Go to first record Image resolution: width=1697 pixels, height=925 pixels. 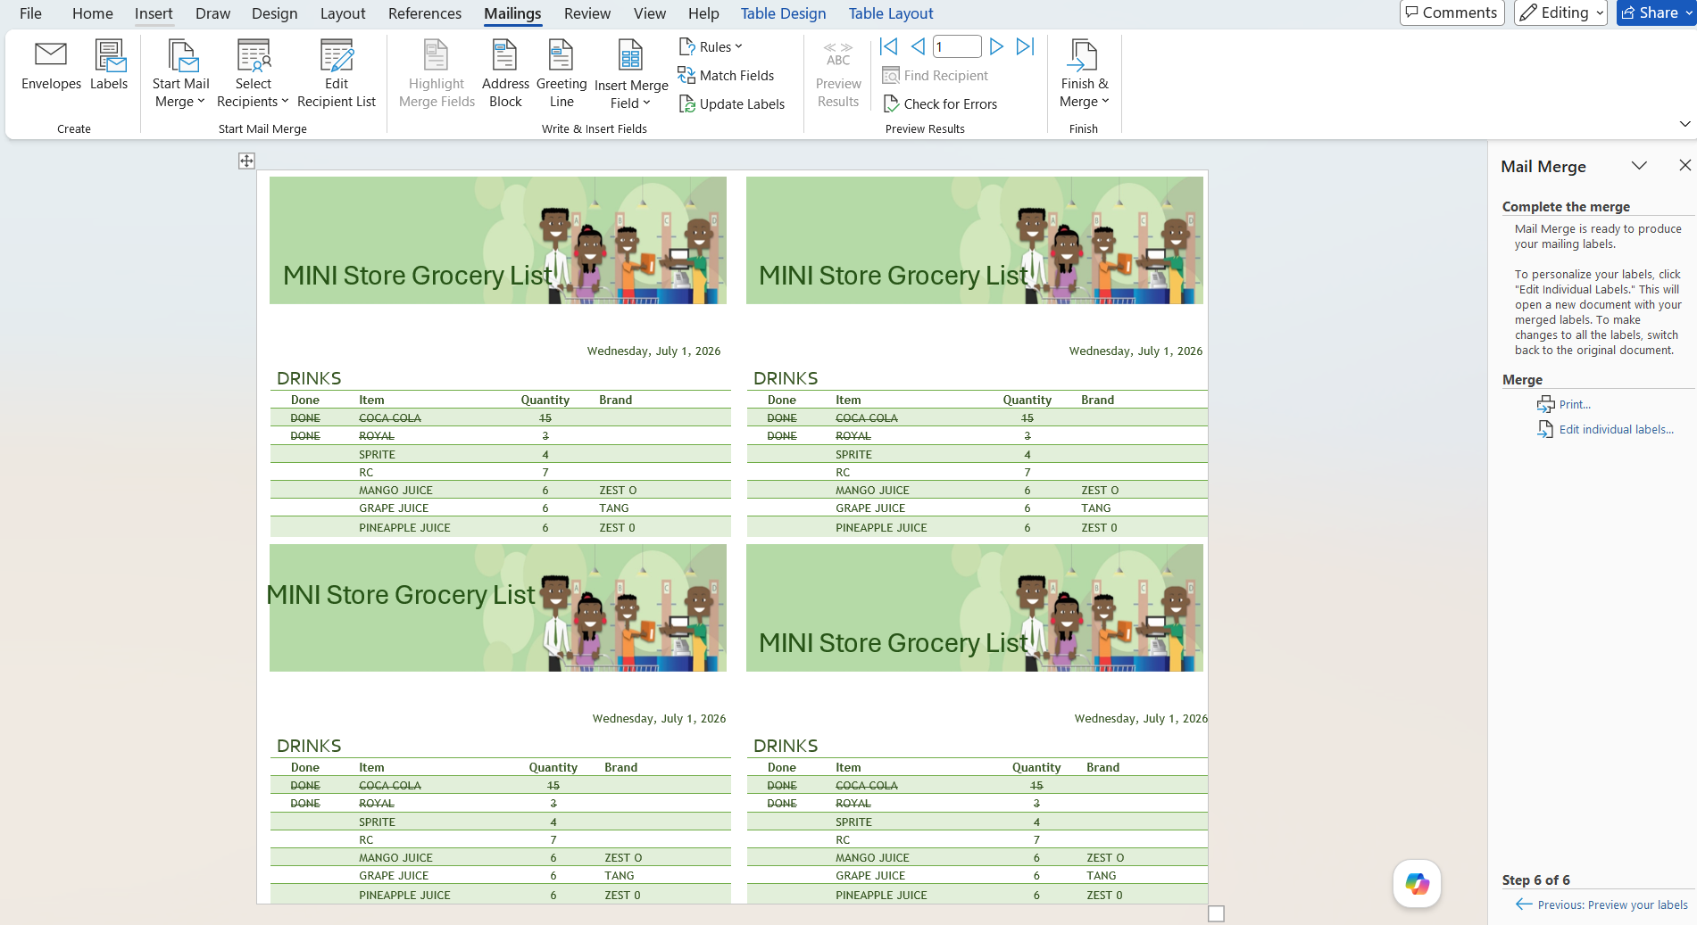coord(888,46)
